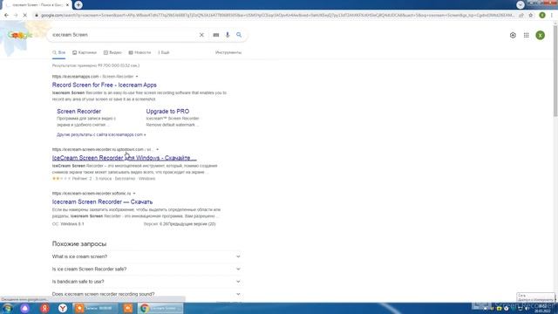Image resolution: width=558 pixels, height=314 pixels.
Task: Switch to the Images tab
Action: [85, 52]
